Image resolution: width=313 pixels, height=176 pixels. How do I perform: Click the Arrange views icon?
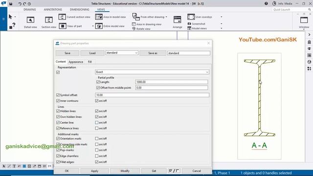(177, 20)
